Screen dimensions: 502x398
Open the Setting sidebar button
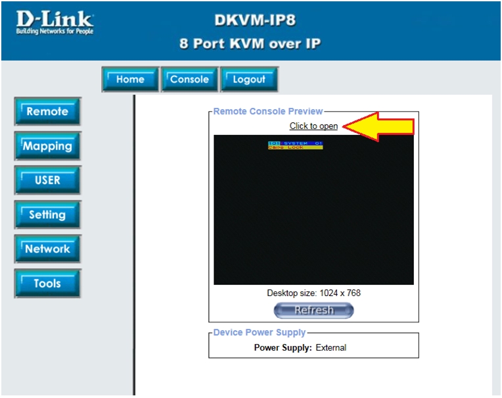pos(47,214)
